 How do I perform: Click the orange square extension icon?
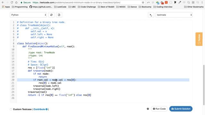[x=166, y=3]
